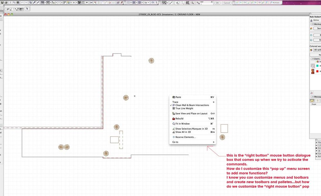This screenshot has width=321, height=196.
Task: Choose Save View and Place on Layout
Action: coord(192,114)
